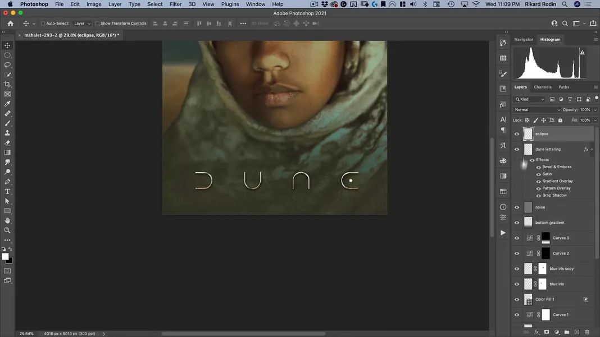Hide the Curves 3 adjustment layer
Screen dimensions: 600x337
coord(517,238)
